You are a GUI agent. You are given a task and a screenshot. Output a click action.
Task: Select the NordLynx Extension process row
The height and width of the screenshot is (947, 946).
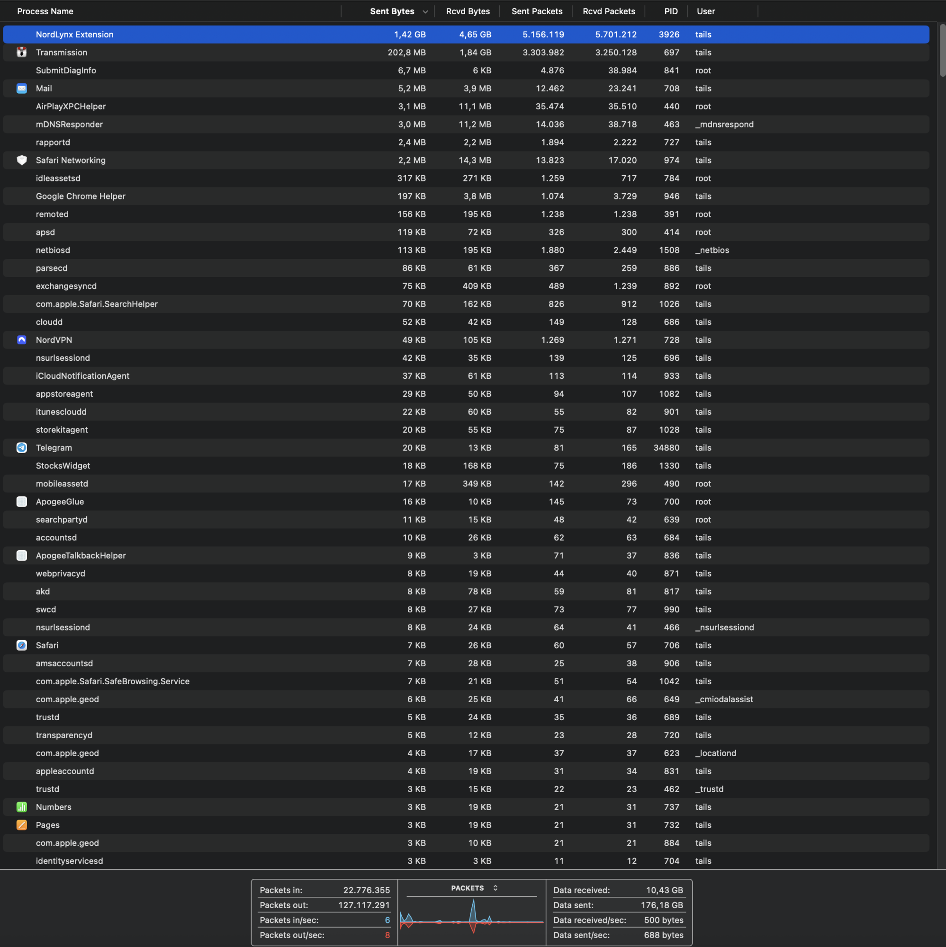[x=196, y=34]
